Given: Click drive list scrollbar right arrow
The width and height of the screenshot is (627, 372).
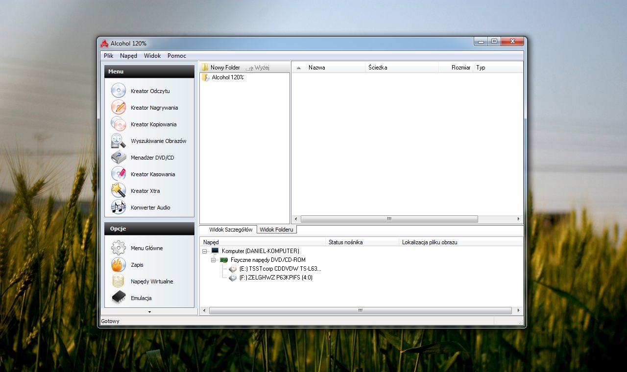Looking at the screenshot, I should tap(519, 310).
